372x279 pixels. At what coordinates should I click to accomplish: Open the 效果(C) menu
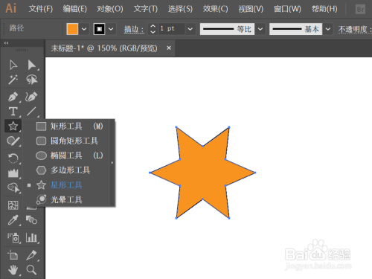[x=215, y=9]
